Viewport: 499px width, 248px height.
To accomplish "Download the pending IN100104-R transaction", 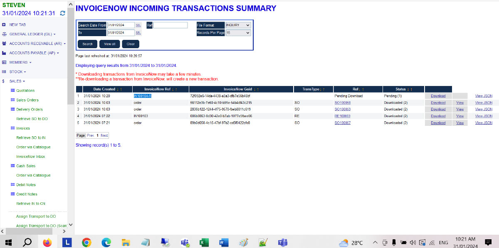I will click(x=438, y=96).
